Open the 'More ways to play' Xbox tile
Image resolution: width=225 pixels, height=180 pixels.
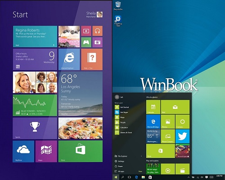pyautogui.click(x=153, y=169)
